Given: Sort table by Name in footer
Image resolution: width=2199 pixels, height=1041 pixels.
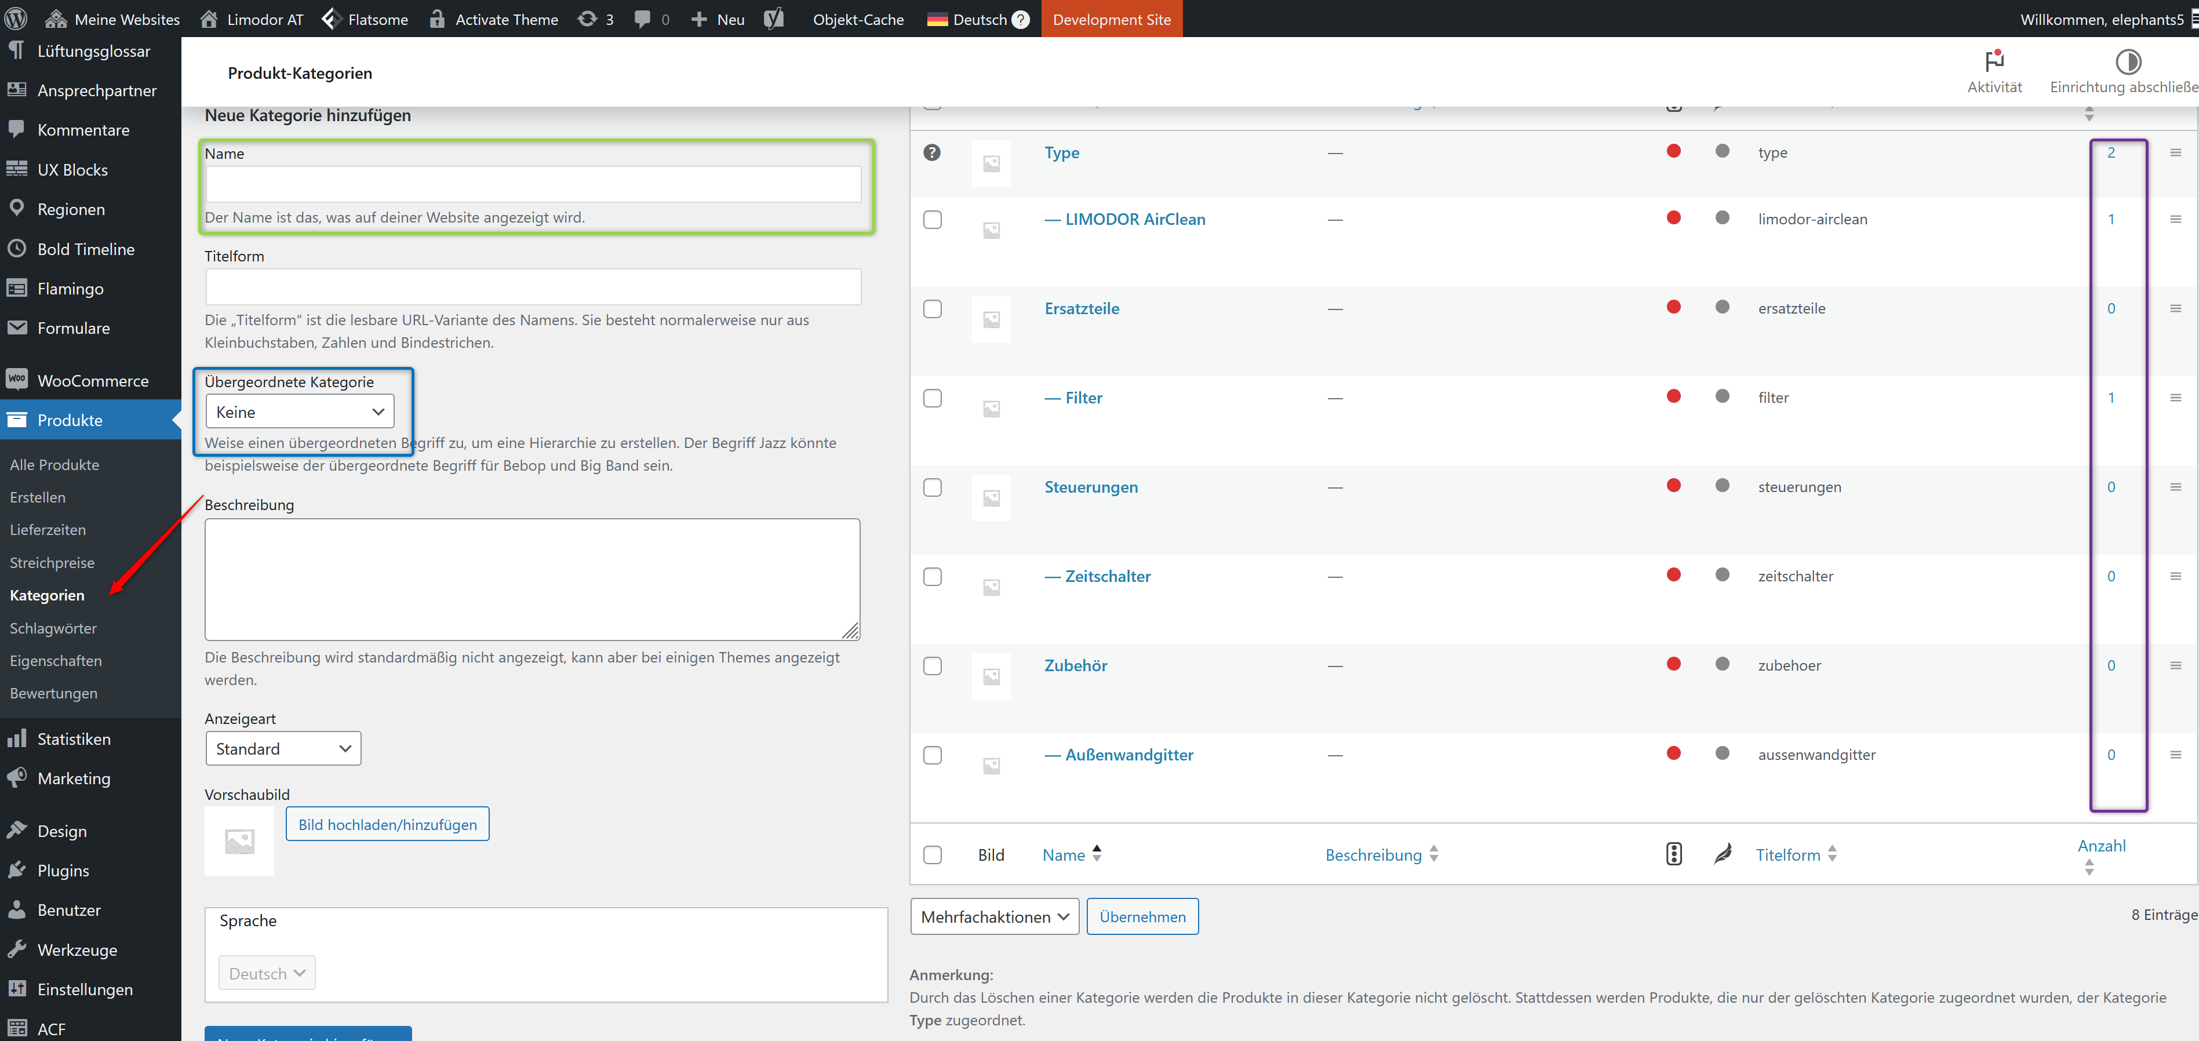Looking at the screenshot, I should (x=1072, y=854).
